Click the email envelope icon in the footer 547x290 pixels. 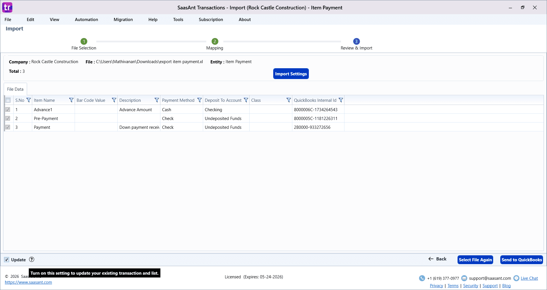[x=464, y=278]
